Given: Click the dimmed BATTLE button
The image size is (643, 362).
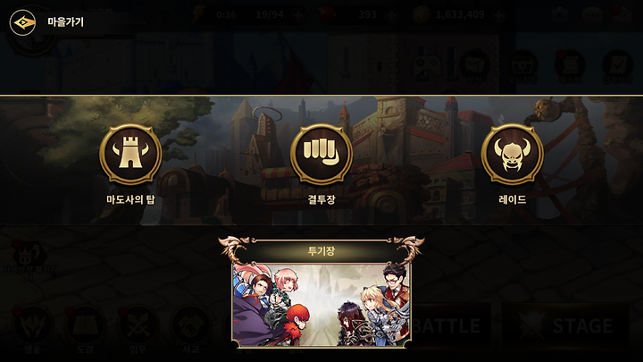Looking at the screenshot, I should coord(450,326).
